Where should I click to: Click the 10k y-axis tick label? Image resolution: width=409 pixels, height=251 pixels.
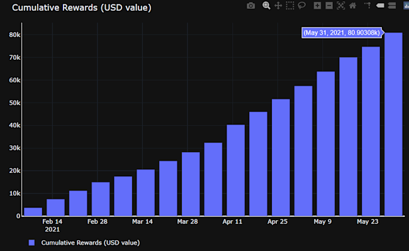[14, 193]
